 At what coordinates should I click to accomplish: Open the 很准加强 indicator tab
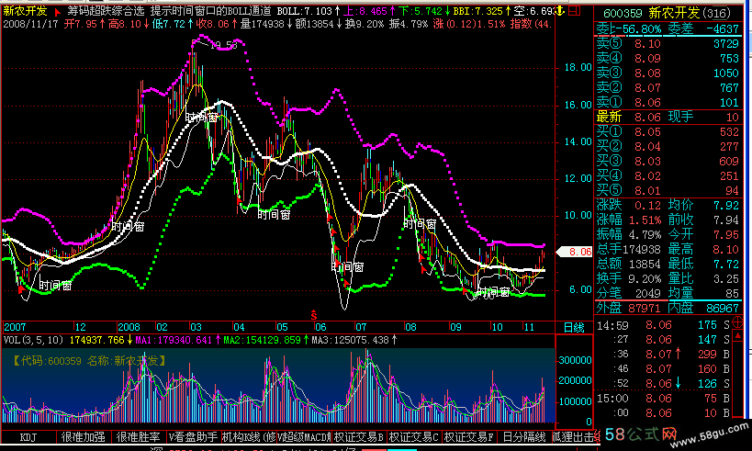83,437
